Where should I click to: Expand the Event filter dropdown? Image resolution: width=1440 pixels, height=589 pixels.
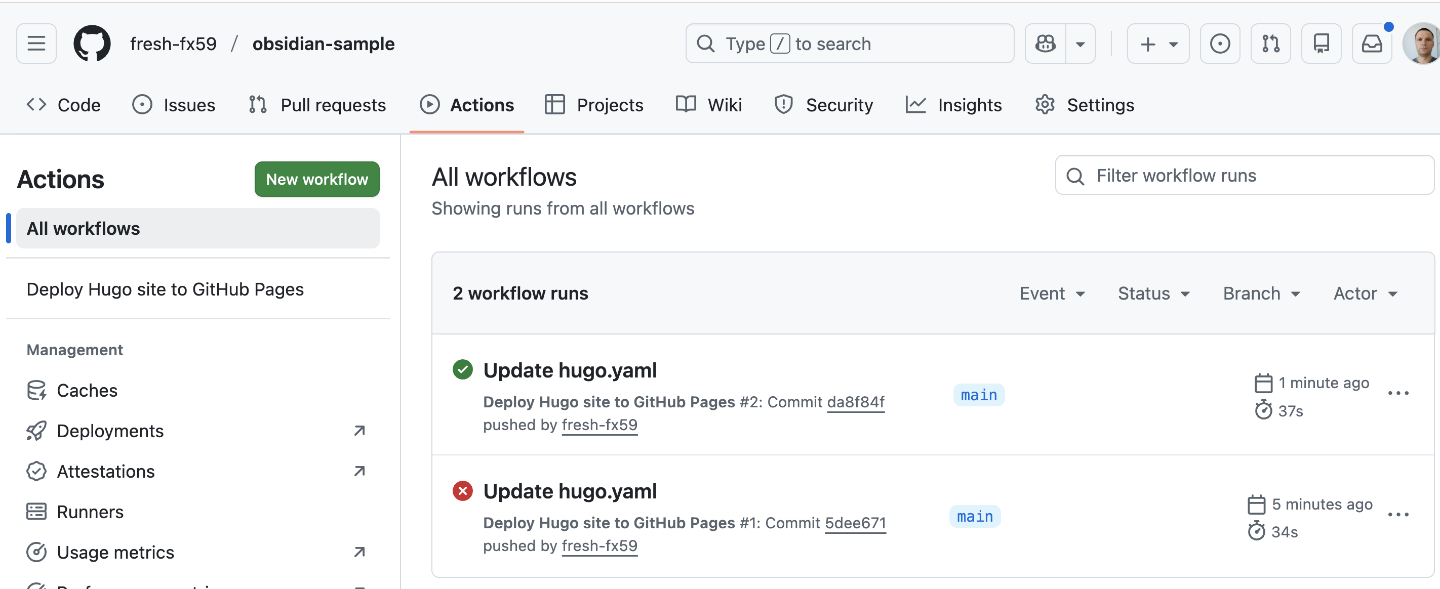[x=1052, y=293]
